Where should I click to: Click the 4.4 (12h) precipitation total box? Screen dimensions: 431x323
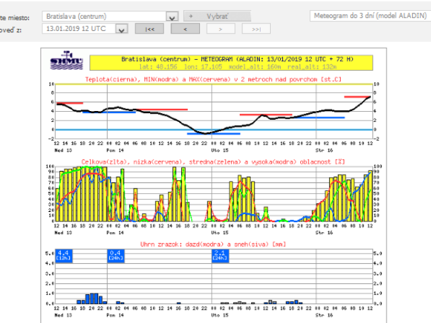tap(64, 256)
